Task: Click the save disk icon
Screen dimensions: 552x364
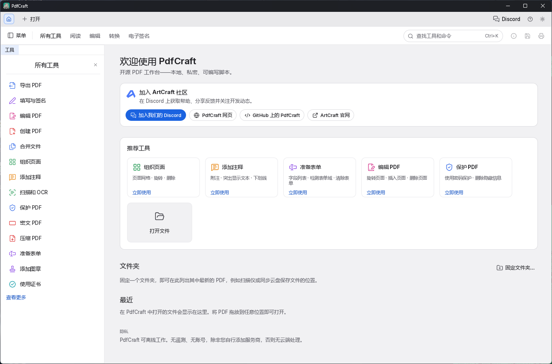Action: coord(528,36)
